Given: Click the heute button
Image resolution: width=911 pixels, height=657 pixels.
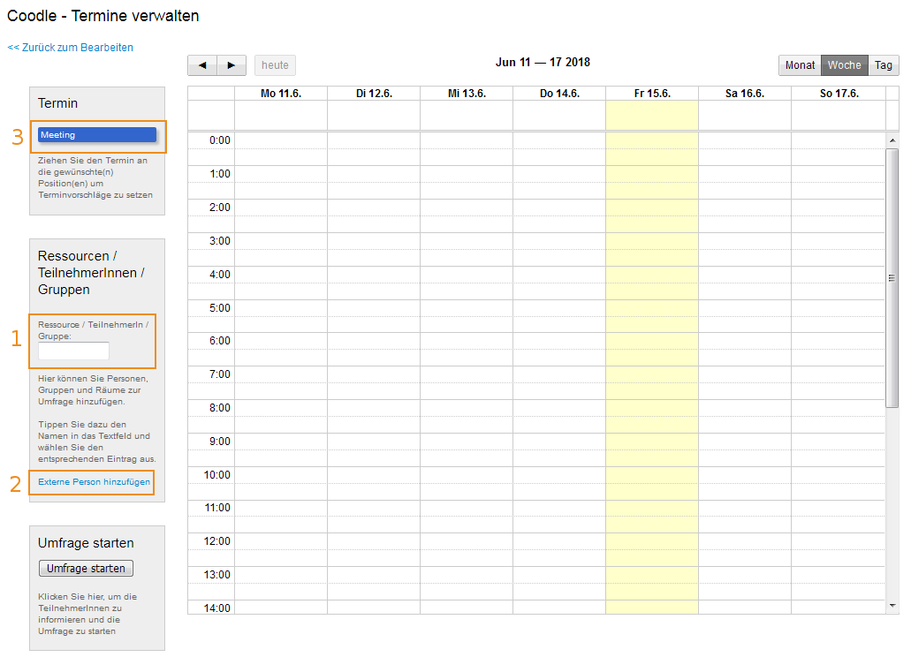Looking at the screenshot, I should click(275, 65).
